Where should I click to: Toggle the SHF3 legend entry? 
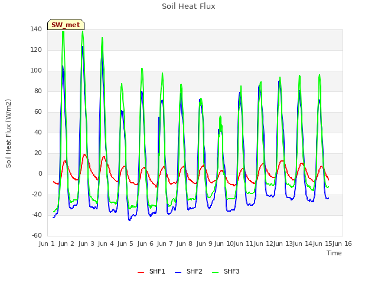[226, 271]
